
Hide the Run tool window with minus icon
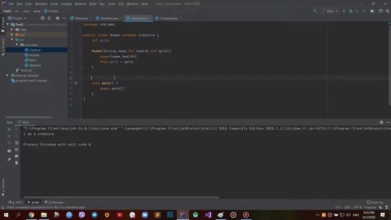[388, 122]
